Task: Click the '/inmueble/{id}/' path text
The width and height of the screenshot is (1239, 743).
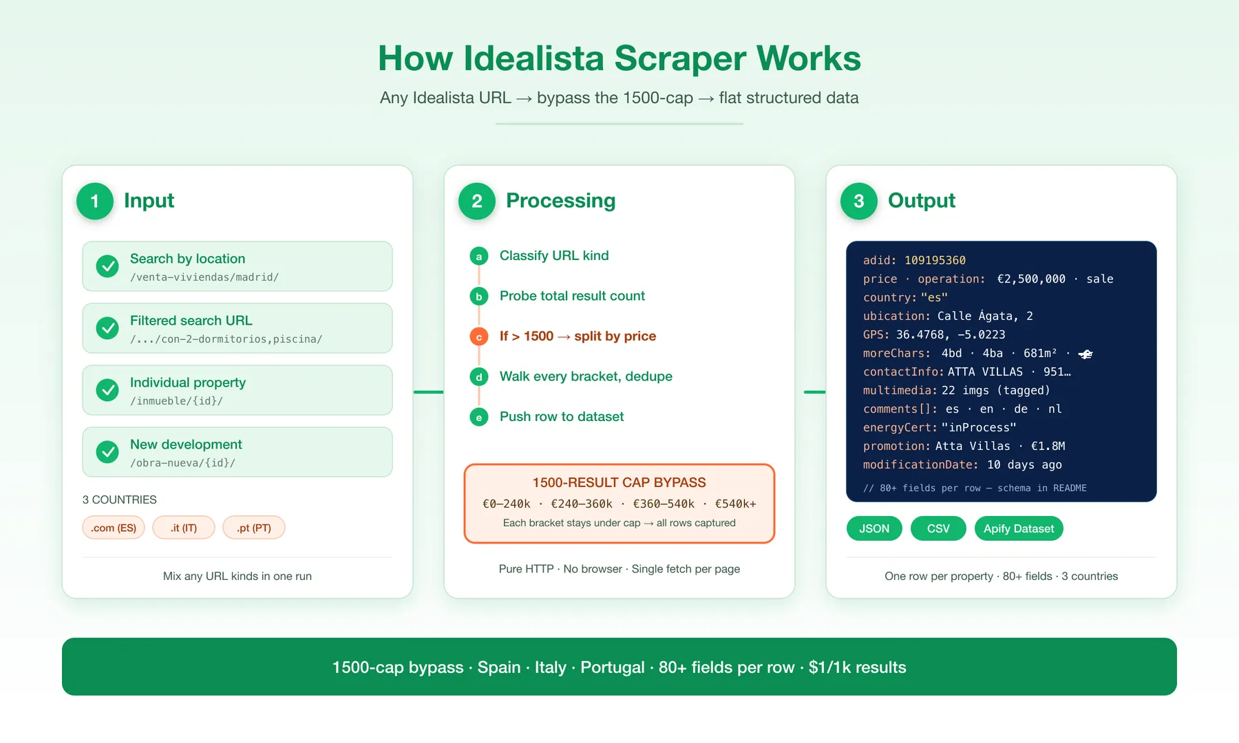Action: coord(176,401)
